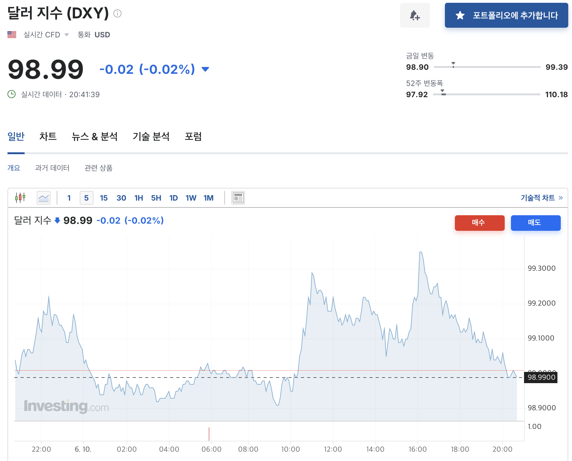
Task: Open the 과거 데이터 sub-tab
Action: [52, 168]
